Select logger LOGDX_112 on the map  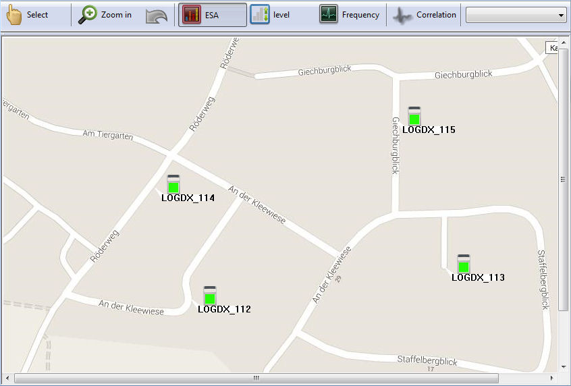pyautogui.click(x=210, y=296)
